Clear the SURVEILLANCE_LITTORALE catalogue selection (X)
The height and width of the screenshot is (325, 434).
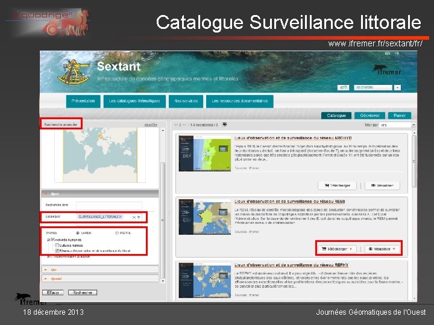134,217
